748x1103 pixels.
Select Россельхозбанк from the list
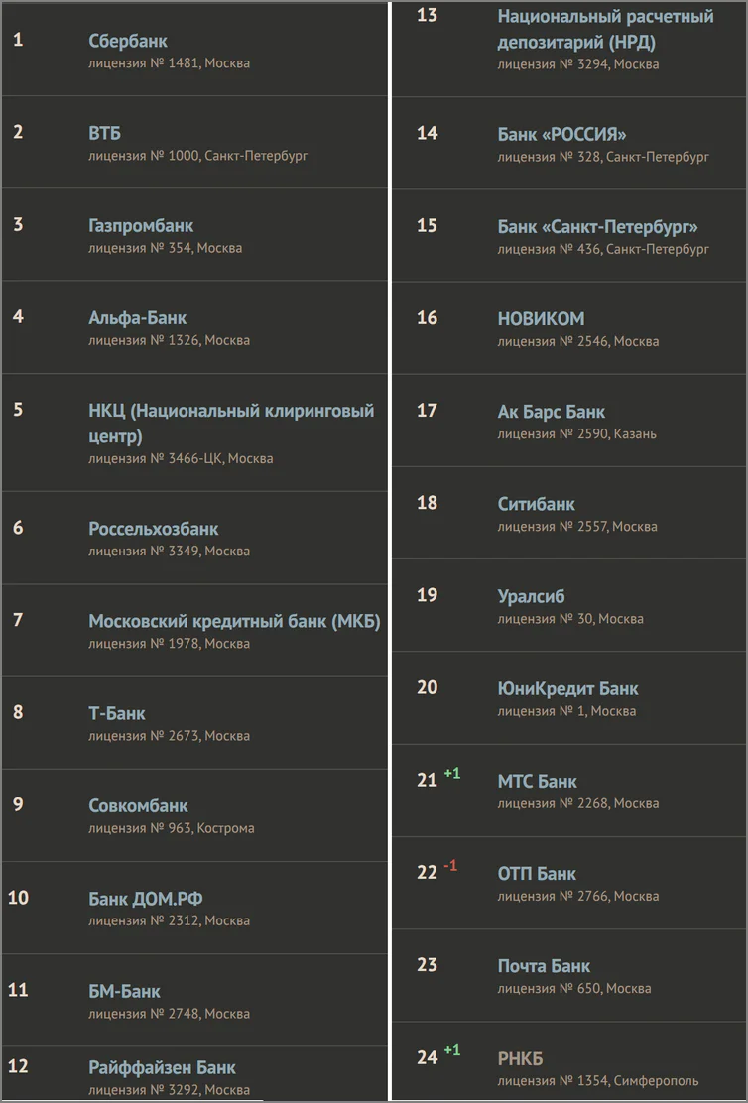[154, 529]
